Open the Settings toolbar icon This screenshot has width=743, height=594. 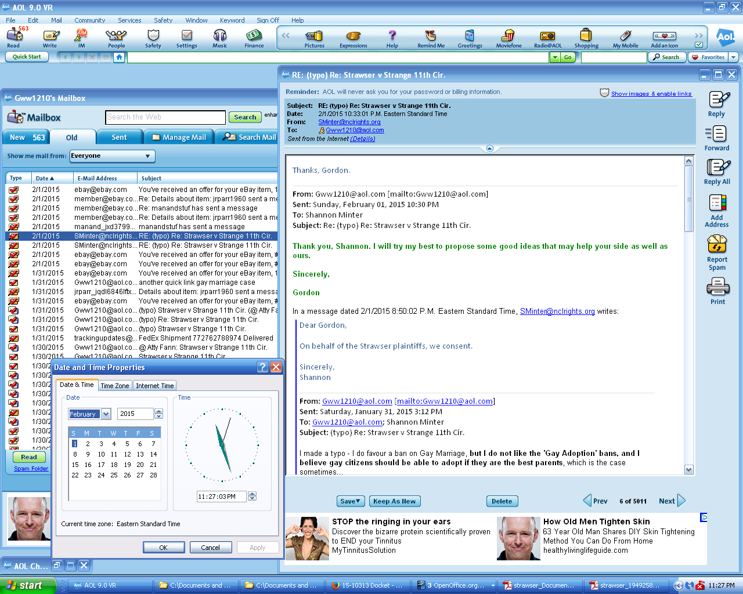tap(186, 38)
